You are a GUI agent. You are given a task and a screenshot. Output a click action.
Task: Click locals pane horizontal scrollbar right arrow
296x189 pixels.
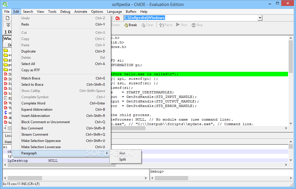pyautogui.click(x=286, y=165)
